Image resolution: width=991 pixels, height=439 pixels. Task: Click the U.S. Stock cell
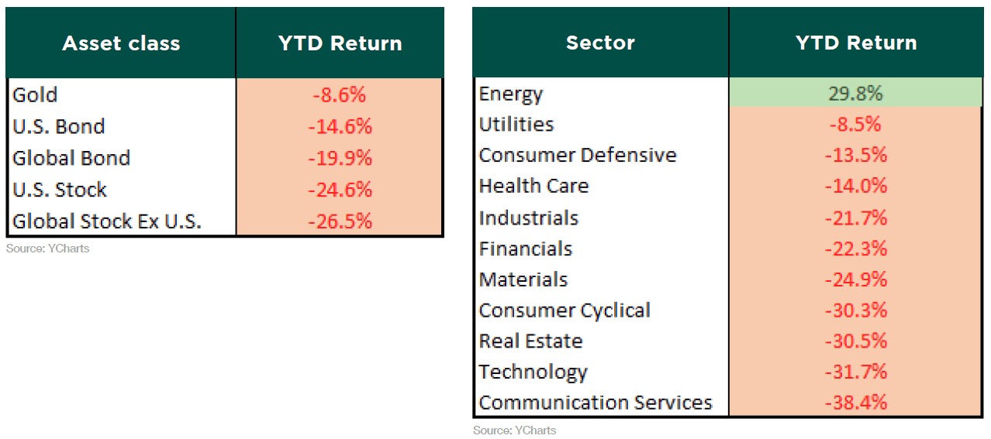(60, 190)
